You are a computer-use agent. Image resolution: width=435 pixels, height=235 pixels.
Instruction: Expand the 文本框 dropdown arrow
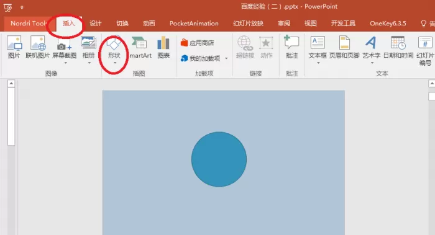click(318, 63)
